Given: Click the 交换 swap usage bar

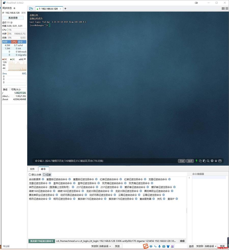Looking at the screenshot, I should [17, 38].
